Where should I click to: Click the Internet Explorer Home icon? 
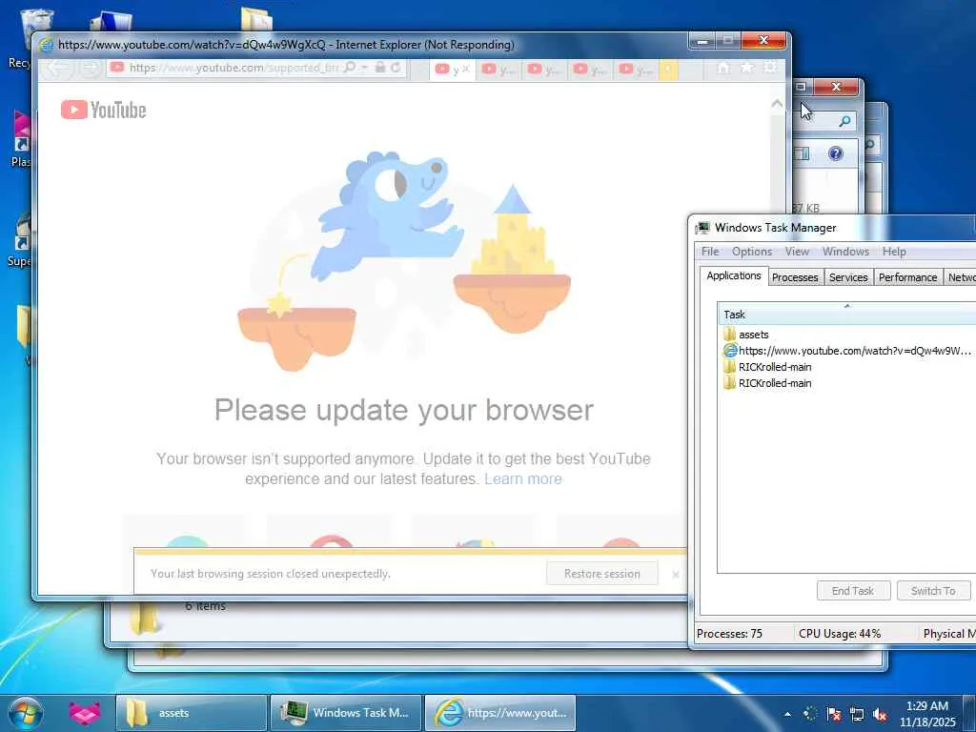coord(723,68)
